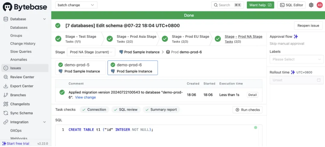Screen dimensions: 325x147
Task: Open the AD user avatar
Action: pos(320,5)
